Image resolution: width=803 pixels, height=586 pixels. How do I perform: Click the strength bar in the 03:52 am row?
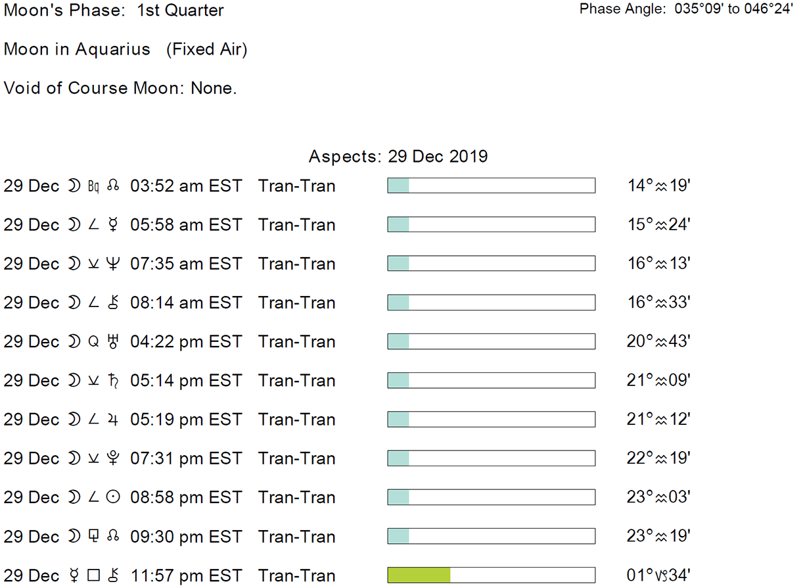(x=491, y=185)
